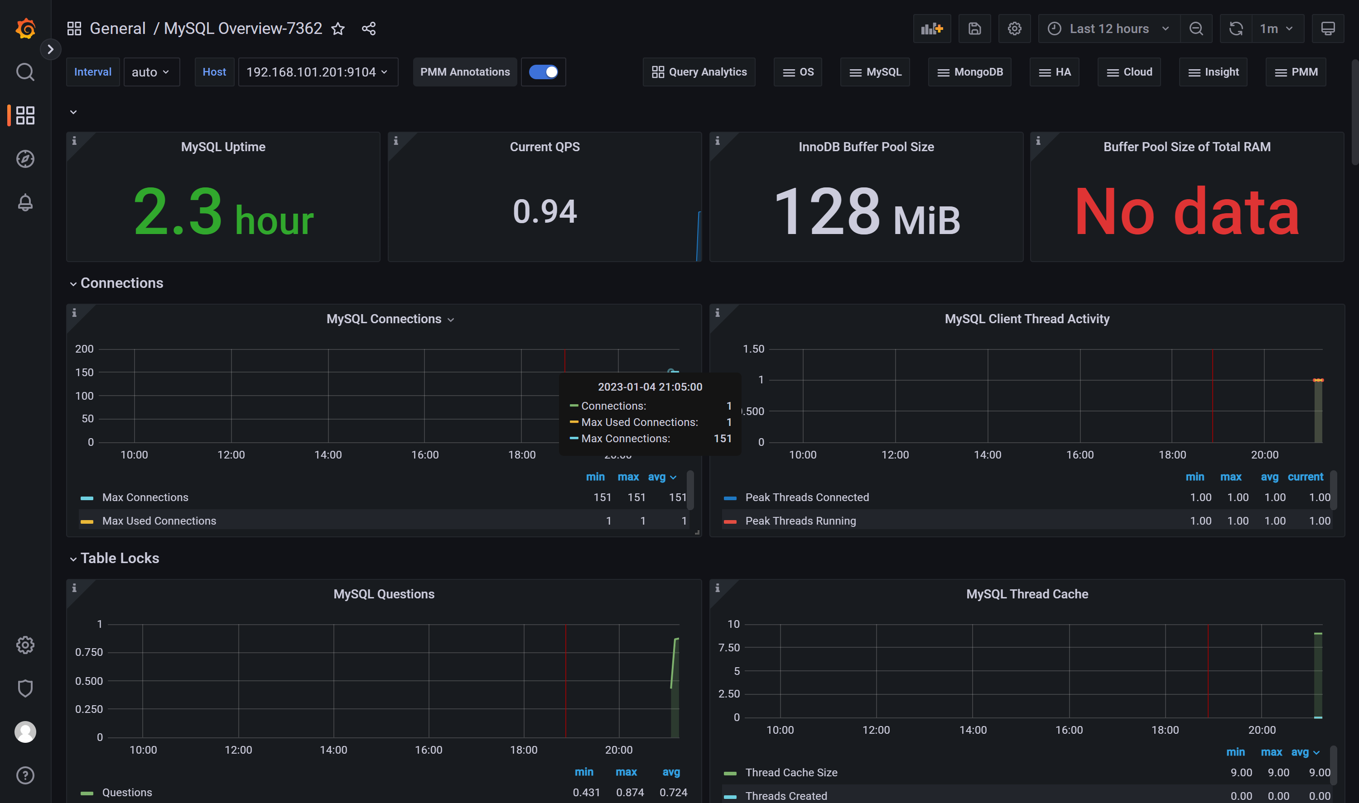This screenshot has width=1359, height=803.
Task: Sort MySQL Questions legend by max
Action: coord(626,772)
